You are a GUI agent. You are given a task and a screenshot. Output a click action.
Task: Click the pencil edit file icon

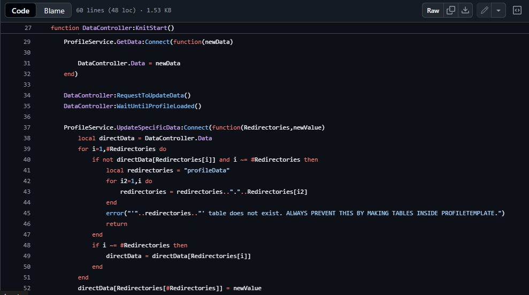[484, 11]
